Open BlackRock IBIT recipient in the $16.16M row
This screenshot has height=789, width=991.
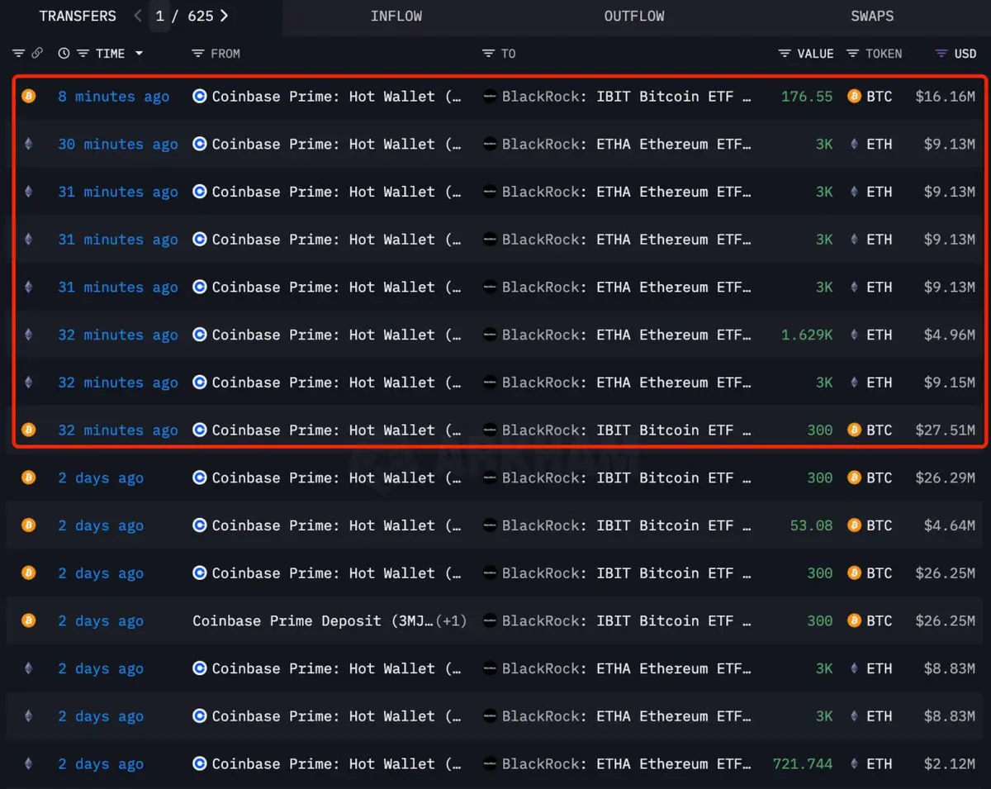click(x=627, y=97)
